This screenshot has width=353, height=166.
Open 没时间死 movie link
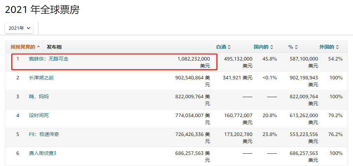(x=39, y=115)
